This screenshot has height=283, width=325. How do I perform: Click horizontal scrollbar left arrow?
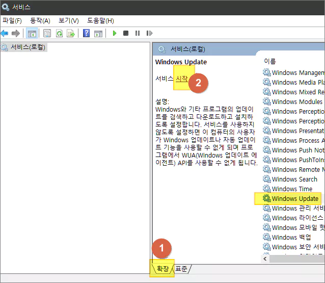click(x=265, y=259)
